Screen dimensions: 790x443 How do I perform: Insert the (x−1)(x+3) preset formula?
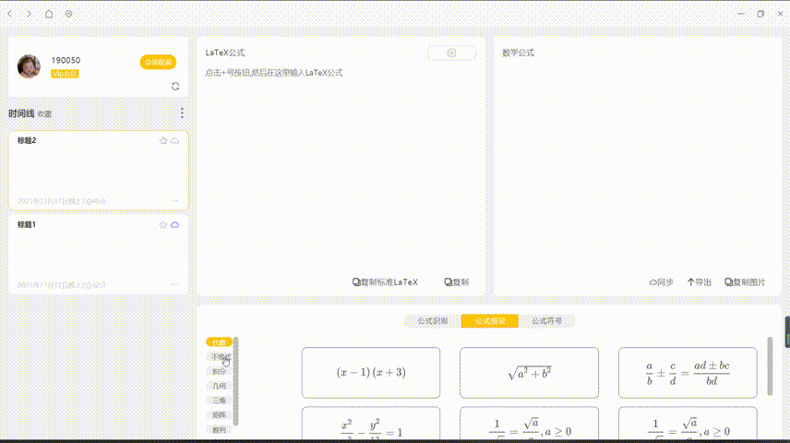[x=371, y=373]
